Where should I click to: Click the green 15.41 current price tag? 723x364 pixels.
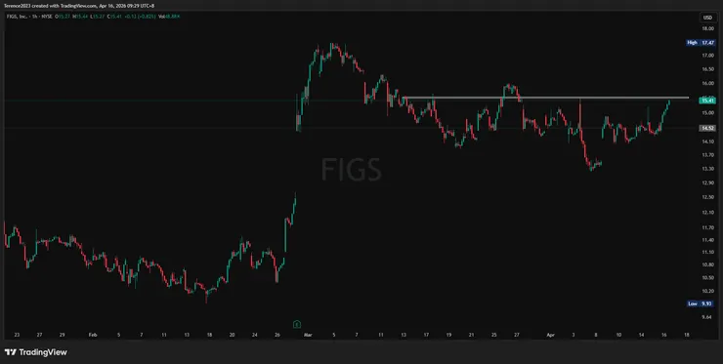[707, 101]
